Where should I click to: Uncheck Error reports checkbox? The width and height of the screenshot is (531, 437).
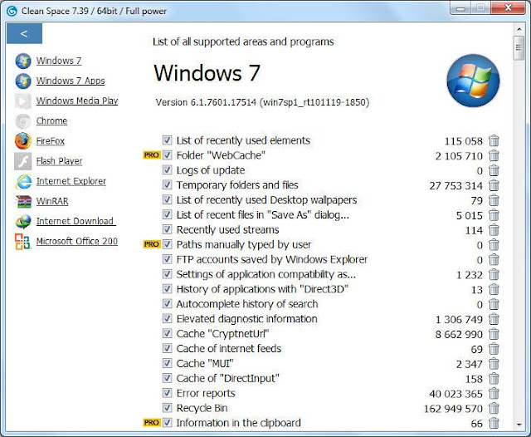click(167, 393)
